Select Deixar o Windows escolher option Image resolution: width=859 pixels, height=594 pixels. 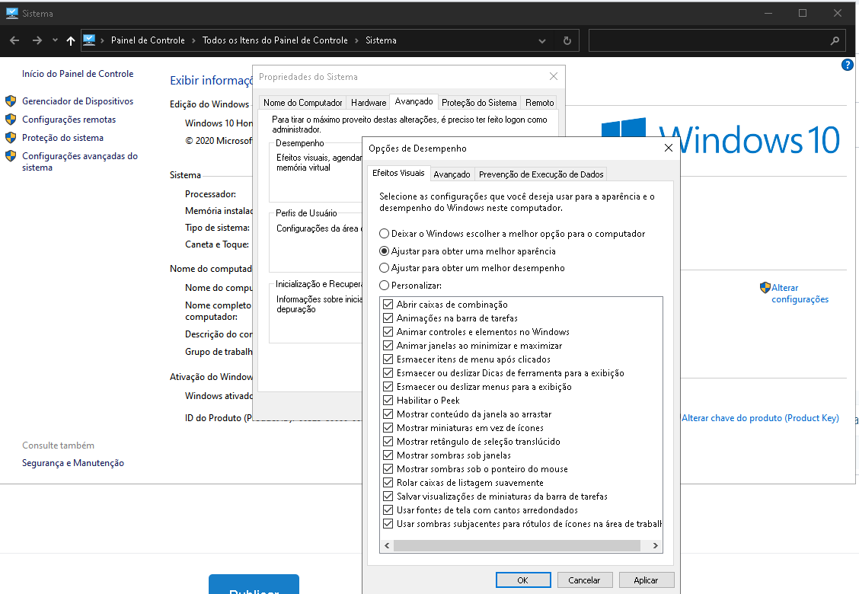click(x=513, y=234)
